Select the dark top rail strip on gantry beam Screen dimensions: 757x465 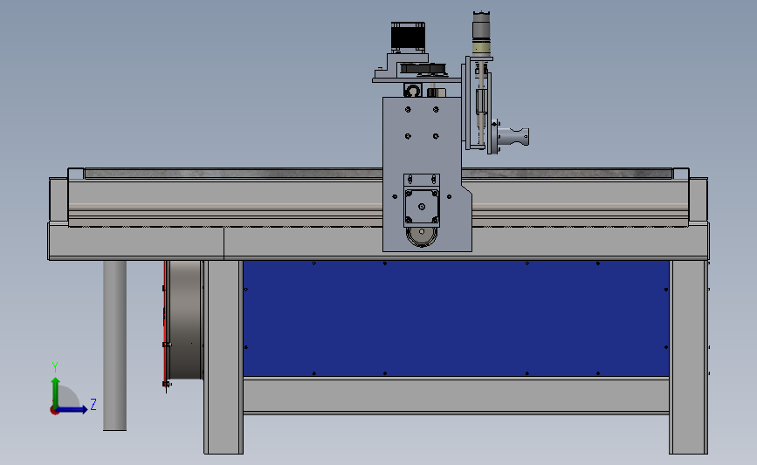(234, 173)
